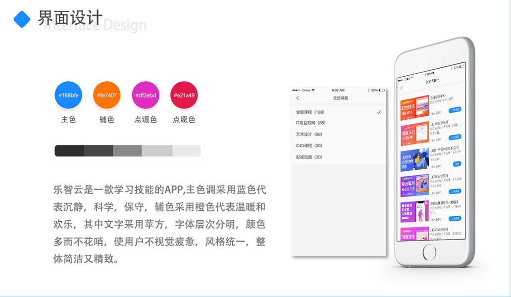Click the blue checkmark next to 全部课程 (188)
Image resolution: width=511 pixels, height=297 pixels.
click(x=379, y=112)
